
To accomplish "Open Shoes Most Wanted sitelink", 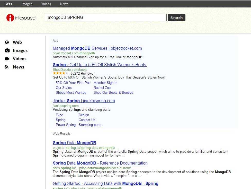I will click(x=71, y=92).
